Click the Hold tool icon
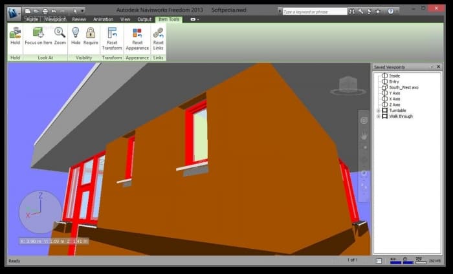This screenshot has width=453, height=274. [15, 36]
